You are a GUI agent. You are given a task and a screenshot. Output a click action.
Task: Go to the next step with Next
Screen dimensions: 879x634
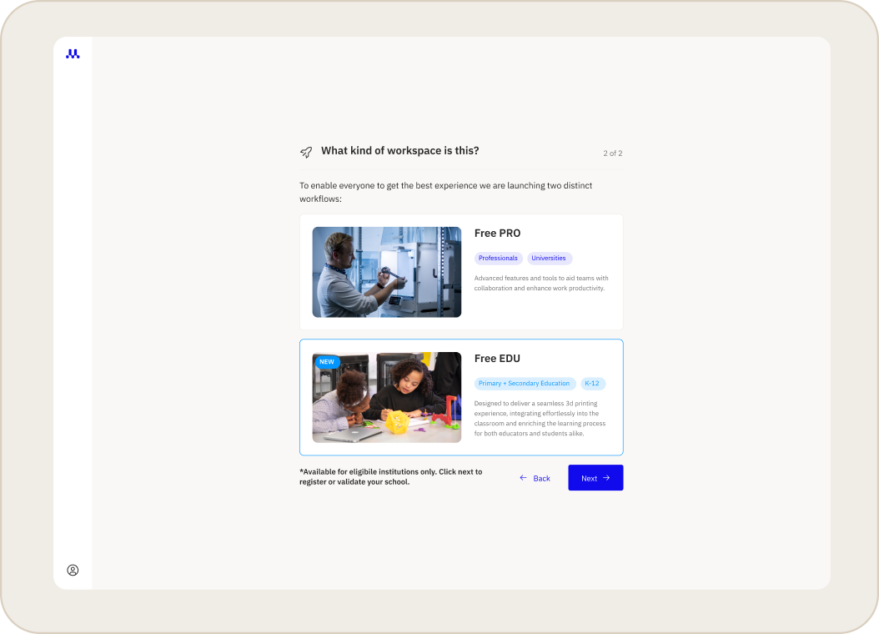coord(595,478)
